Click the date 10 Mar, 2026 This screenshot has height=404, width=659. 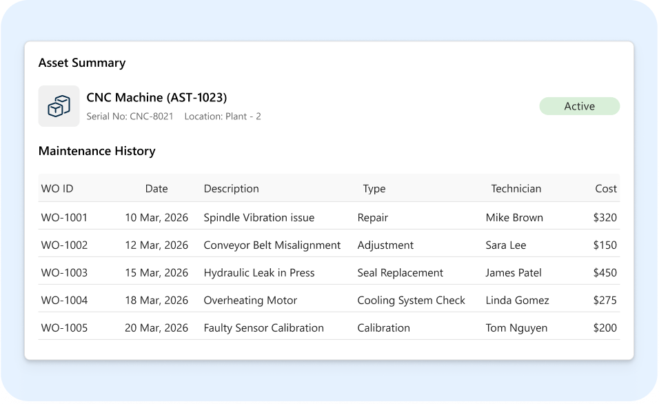pyautogui.click(x=156, y=218)
